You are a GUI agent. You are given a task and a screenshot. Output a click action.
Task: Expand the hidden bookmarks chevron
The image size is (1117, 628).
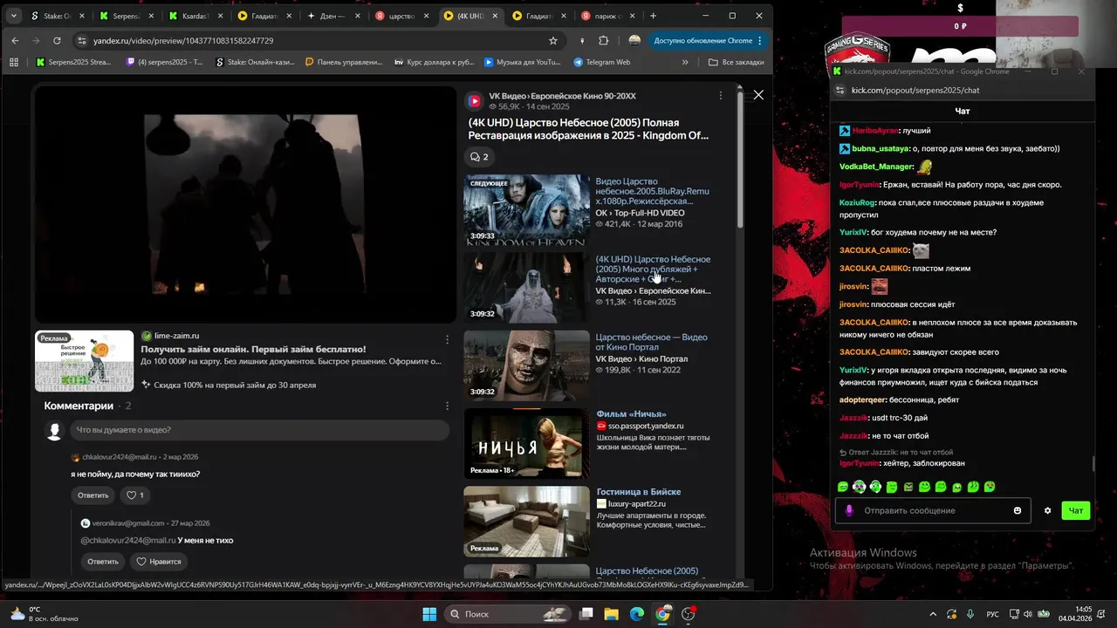click(x=685, y=62)
